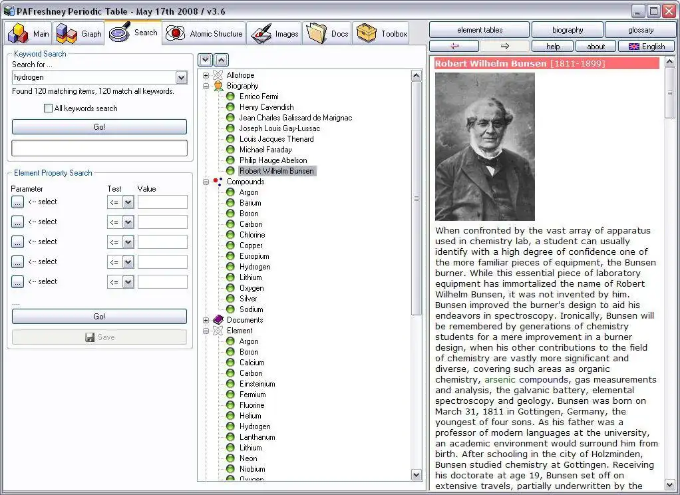This screenshot has width=680, height=495.
Task: Click green bullet beside Enrico Fermi
Action: [230, 96]
